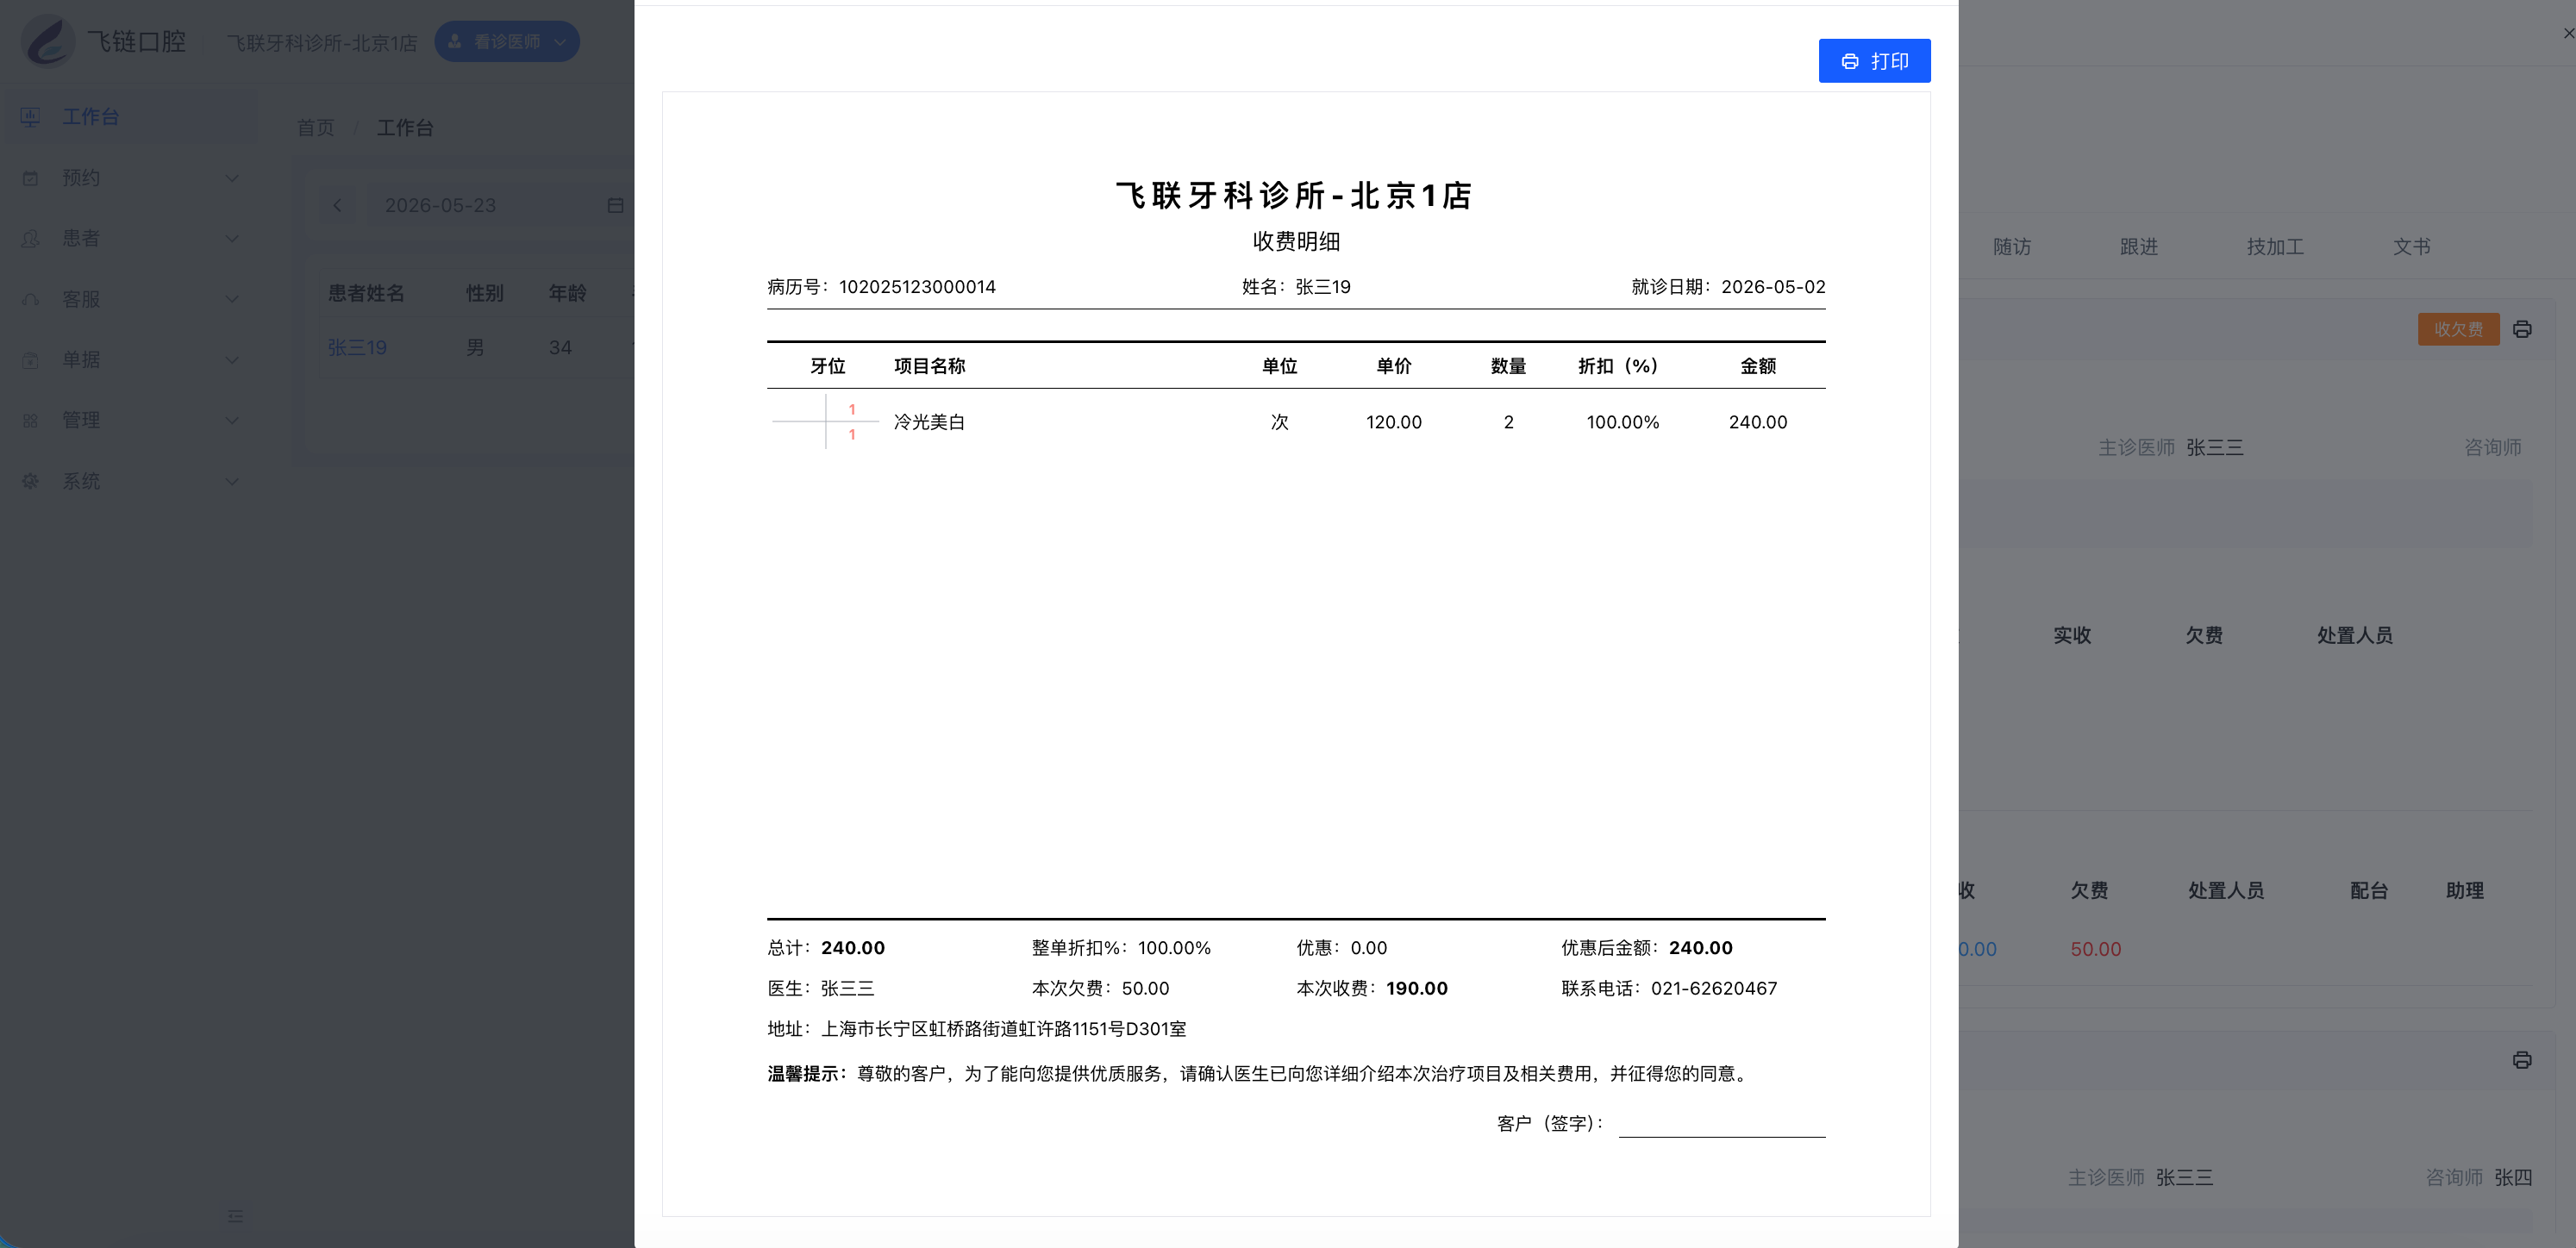Click printer icon next to 收欠费
Viewport: 2576px width, 1248px height.
2522,329
